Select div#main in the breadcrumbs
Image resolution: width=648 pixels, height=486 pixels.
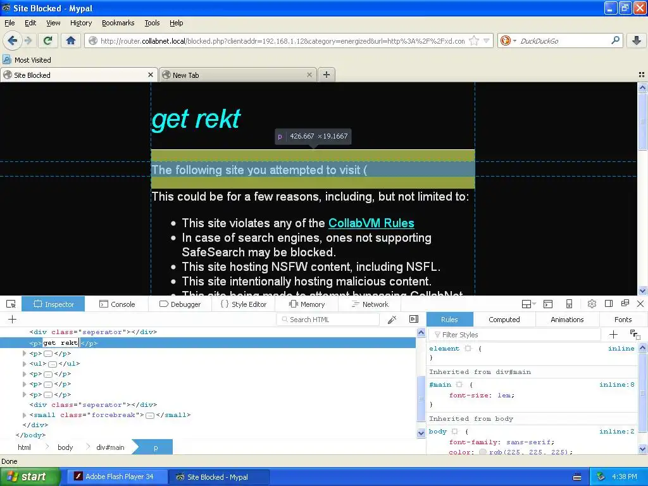[110, 447]
